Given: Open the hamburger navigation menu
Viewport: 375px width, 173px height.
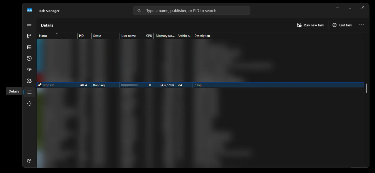Looking at the screenshot, I should click(29, 24).
